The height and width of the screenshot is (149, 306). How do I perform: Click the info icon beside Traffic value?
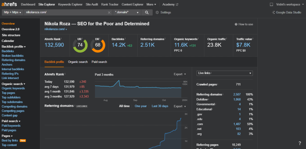click(253, 38)
